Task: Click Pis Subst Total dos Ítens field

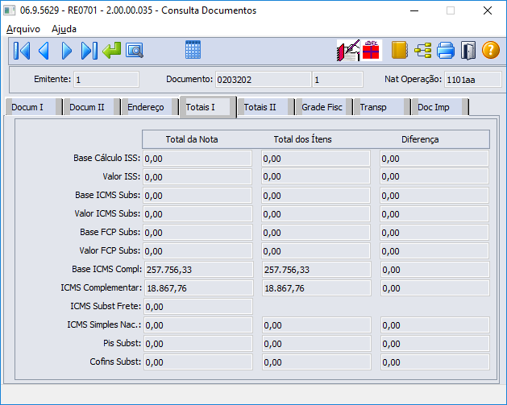Action: (x=317, y=343)
